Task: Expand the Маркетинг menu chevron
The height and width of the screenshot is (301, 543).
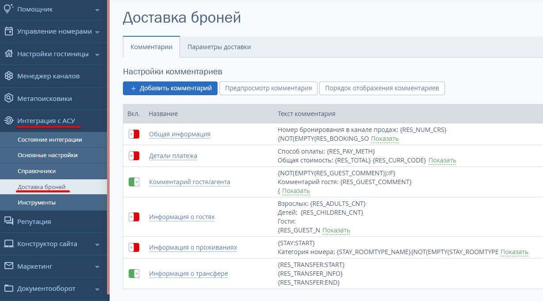Action: (97, 266)
